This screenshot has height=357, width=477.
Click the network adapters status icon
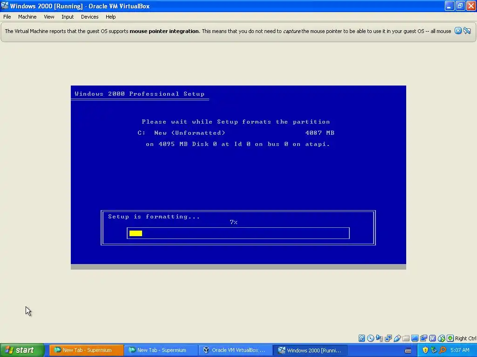(388, 338)
